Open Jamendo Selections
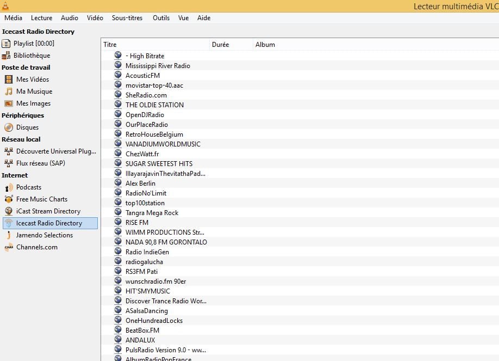 pos(45,235)
